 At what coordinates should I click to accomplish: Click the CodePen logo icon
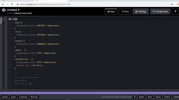[x=4, y=10]
